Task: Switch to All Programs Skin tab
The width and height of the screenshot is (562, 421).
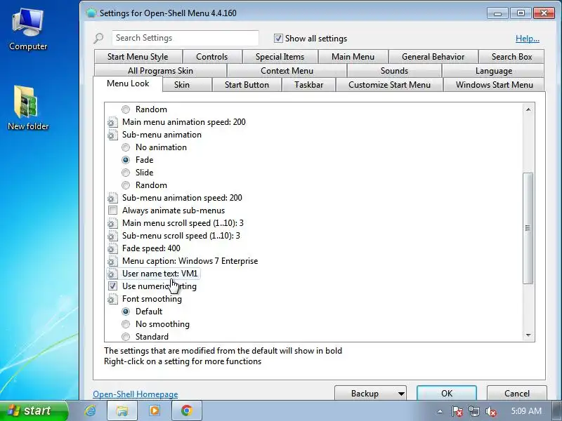Action: click(160, 71)
